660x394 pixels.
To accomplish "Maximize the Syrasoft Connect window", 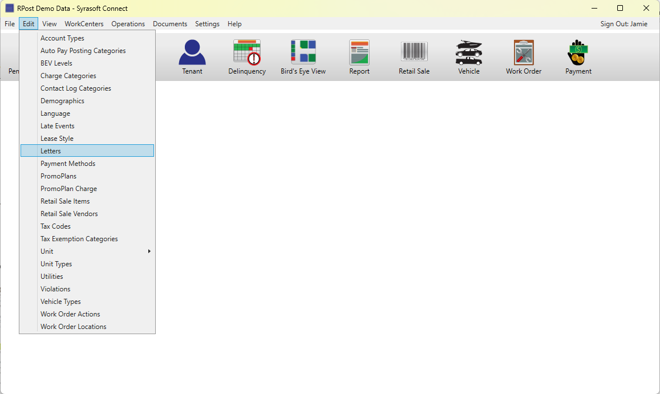I will coord(620,8).
